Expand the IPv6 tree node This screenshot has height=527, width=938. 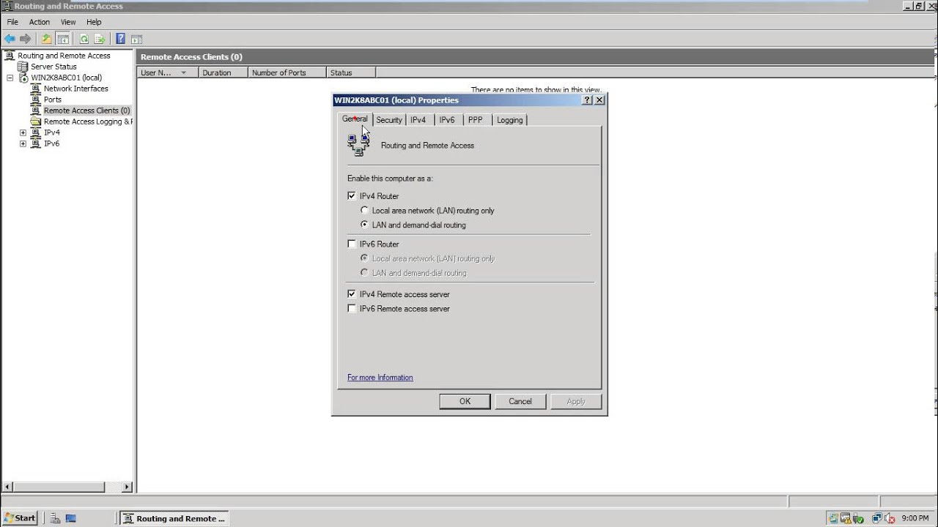(23, 143)
